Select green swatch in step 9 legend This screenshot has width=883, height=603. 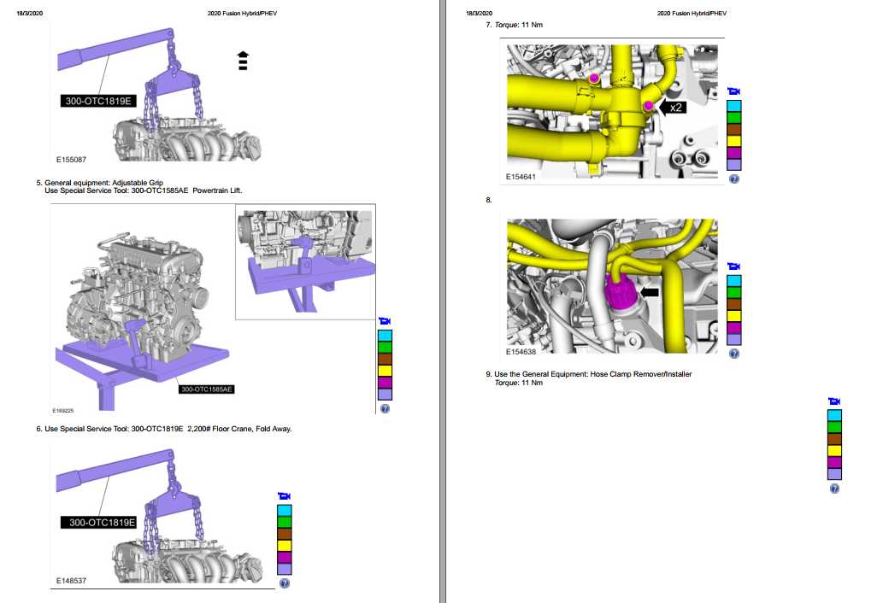(x=834, y=428)
